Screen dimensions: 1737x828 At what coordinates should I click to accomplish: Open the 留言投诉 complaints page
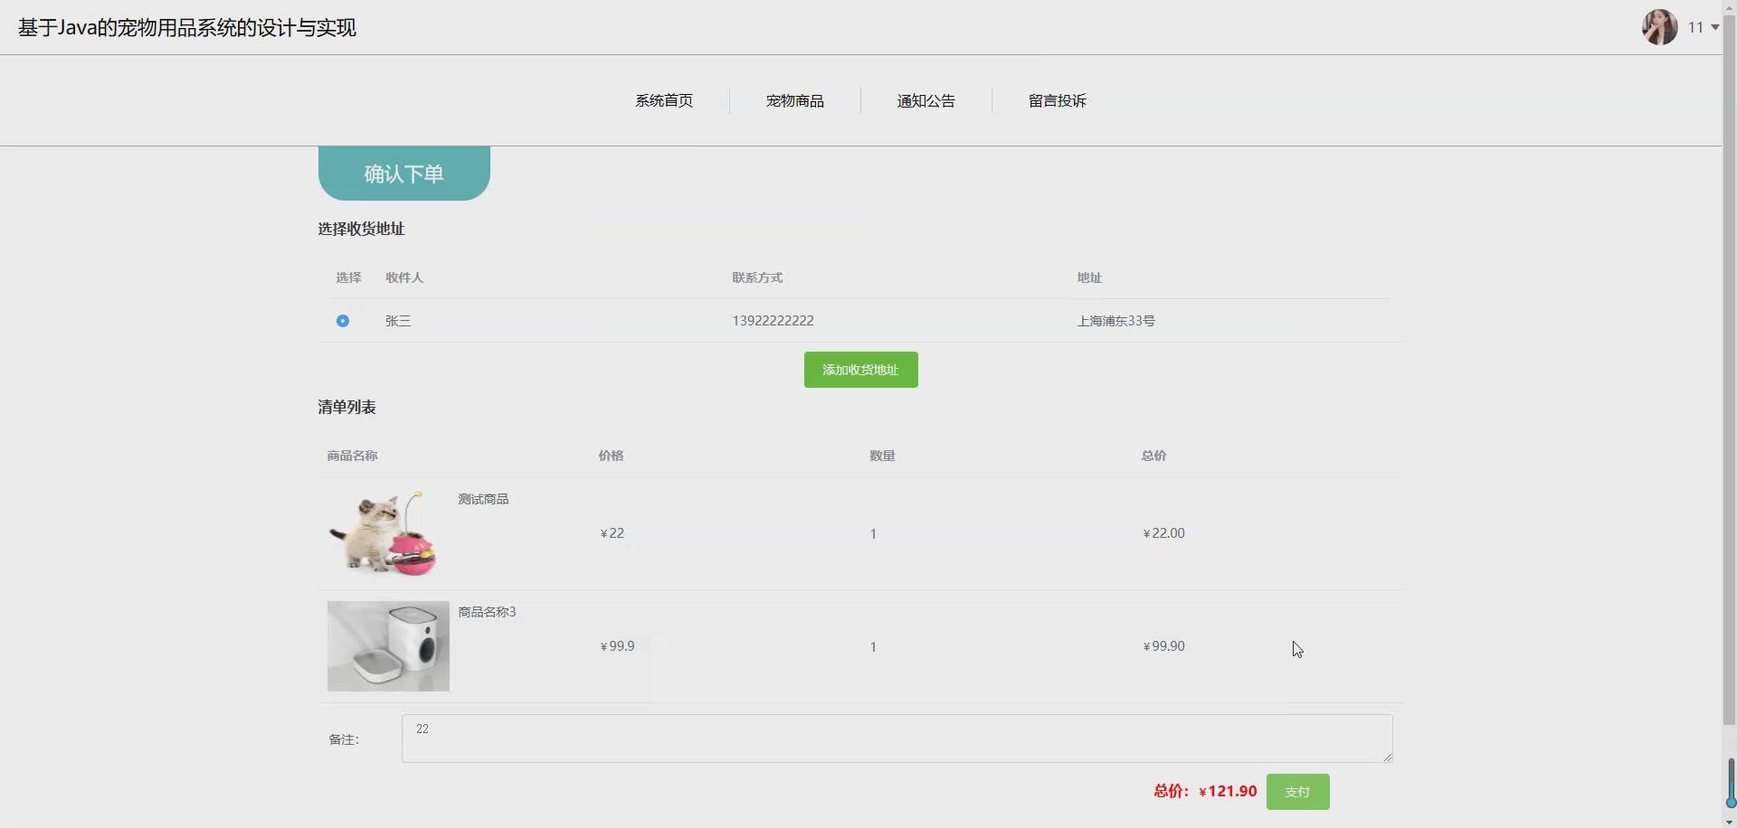pos(1058,100)
